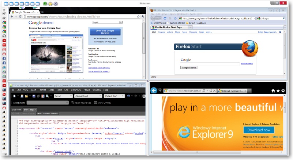Image resolution: width=293 pixels, height=160 pixels.
Task: Expand the Undo history dropdown arrow
Action: (x=132, y=96)
